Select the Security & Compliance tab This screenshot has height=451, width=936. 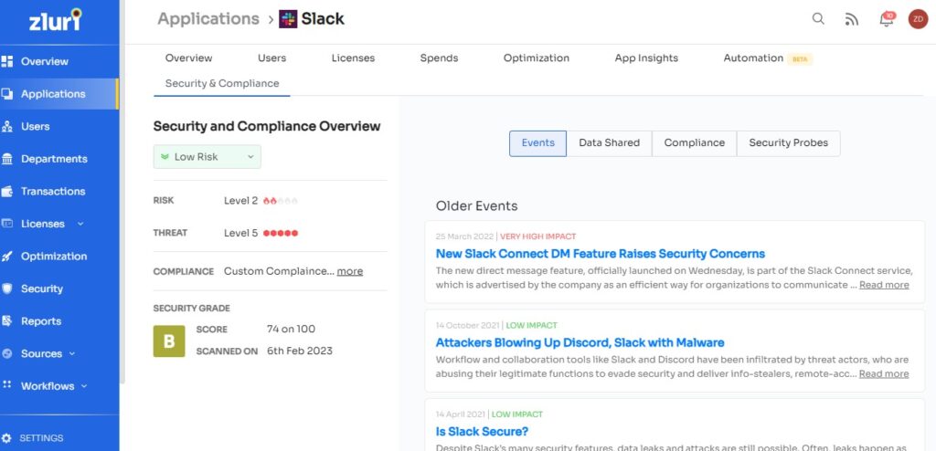click(x=222, y=83)
